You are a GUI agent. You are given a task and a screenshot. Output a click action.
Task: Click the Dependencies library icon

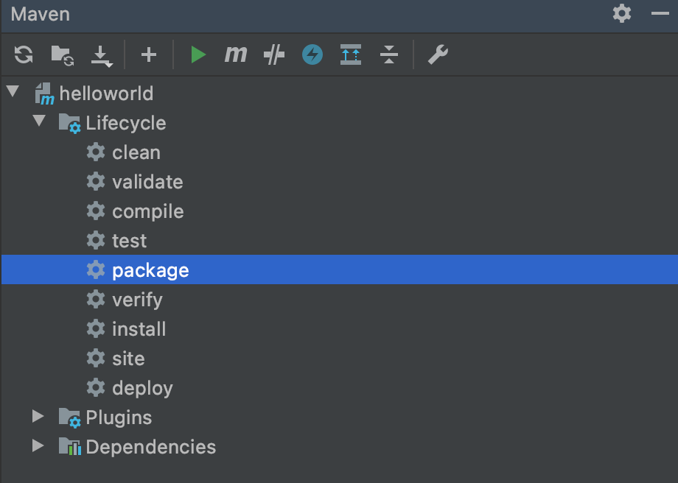pyautogui.click(x=69, y=446)
